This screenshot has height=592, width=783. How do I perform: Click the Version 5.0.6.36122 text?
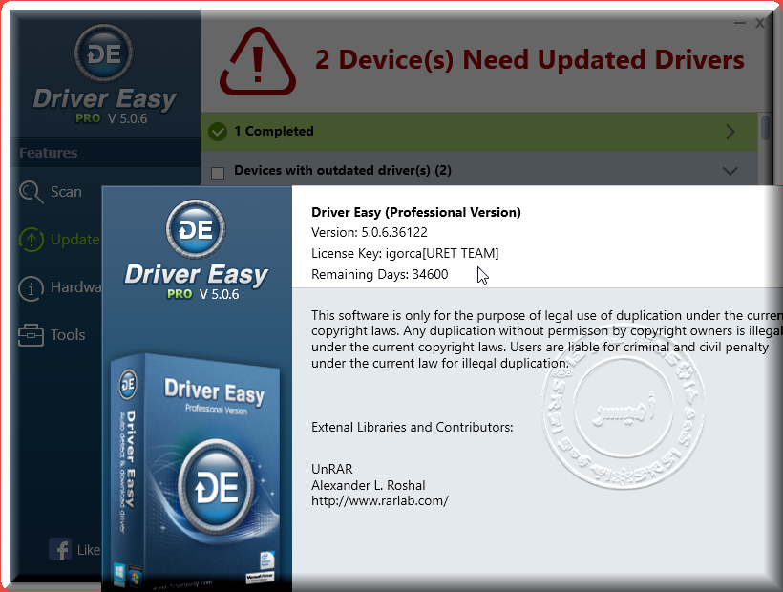(x=370, y=233)
